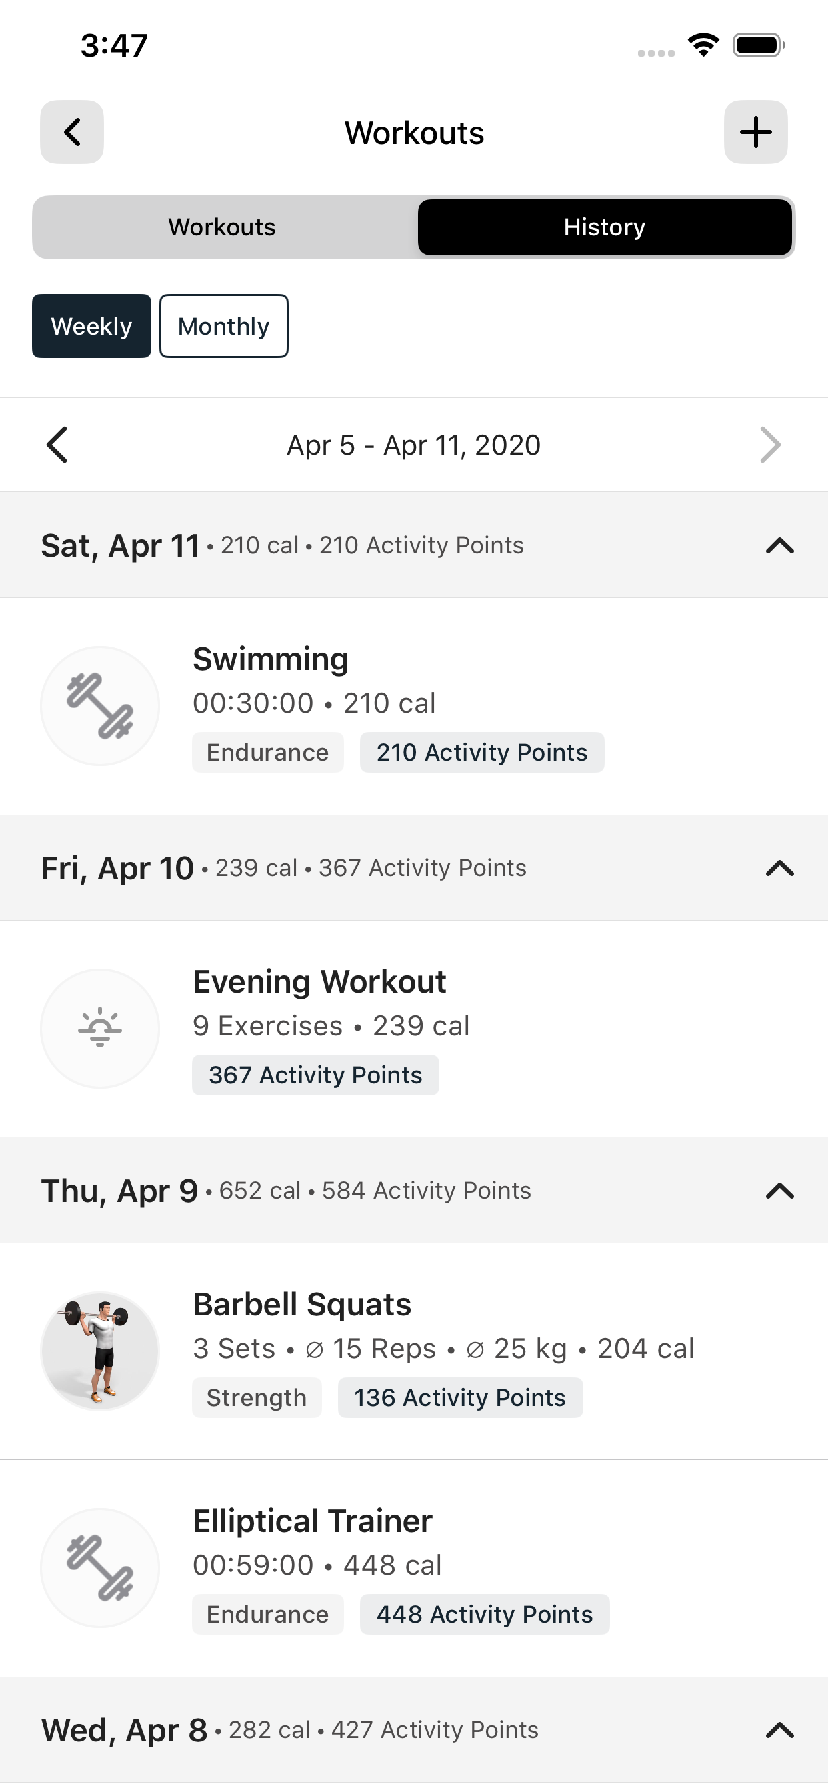828x1792 pixels.
Task: Open the Swimming workout entry
Action: click(414, 706)
